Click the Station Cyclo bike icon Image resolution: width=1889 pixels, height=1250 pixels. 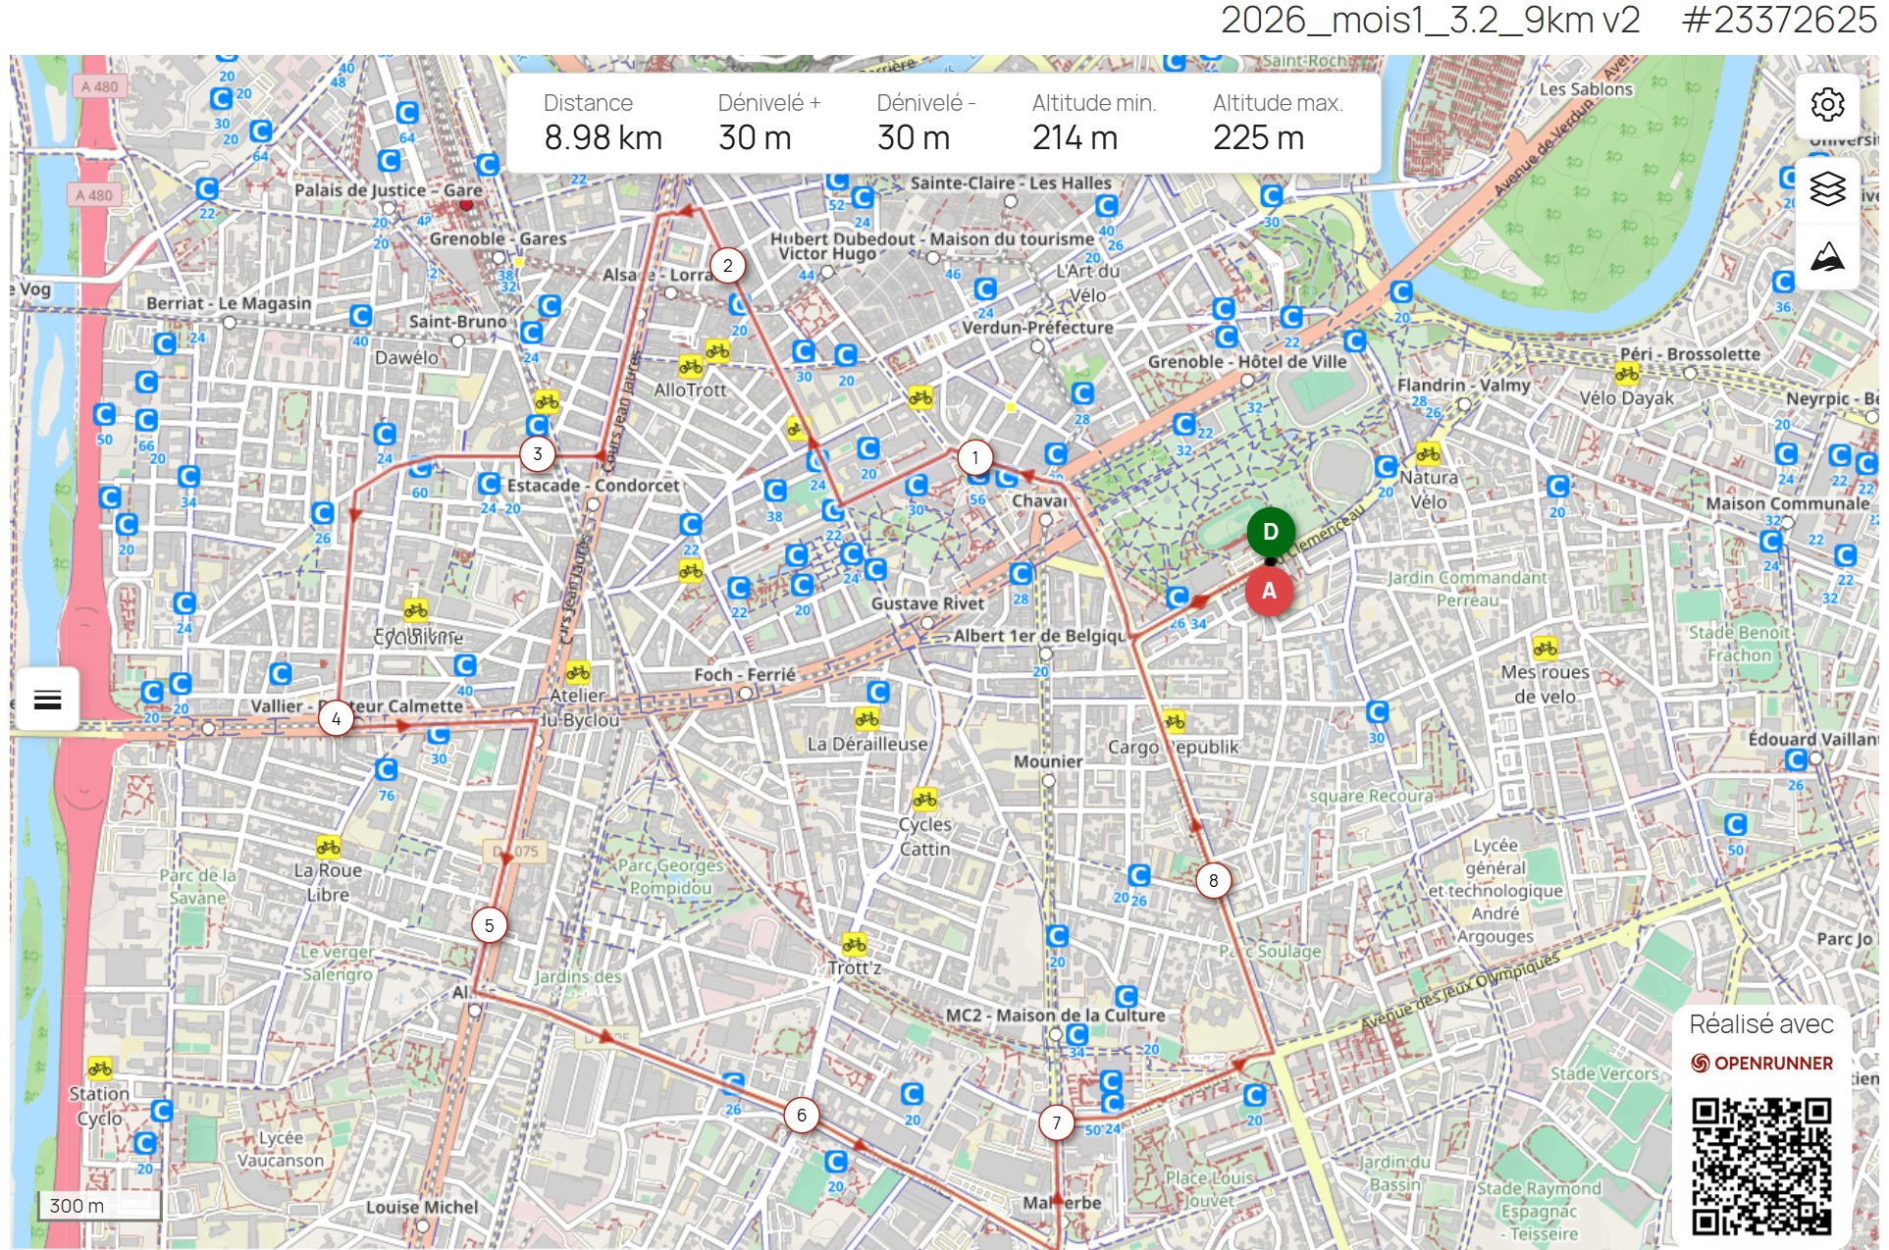(x=99, y=1068)
